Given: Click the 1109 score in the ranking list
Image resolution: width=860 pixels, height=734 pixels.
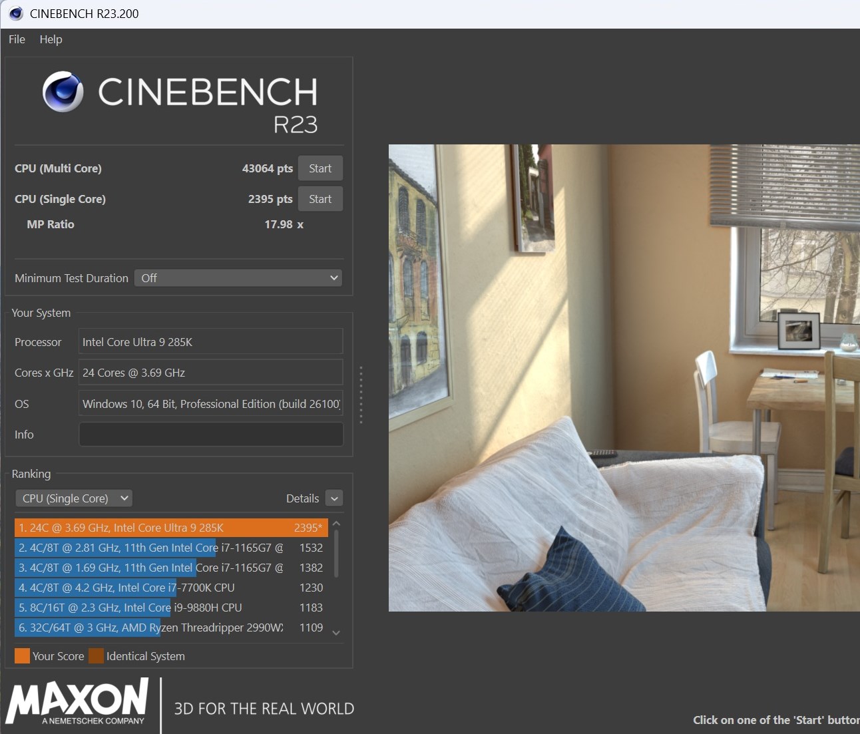Looking at the screenshot, I should pos(311,628).
